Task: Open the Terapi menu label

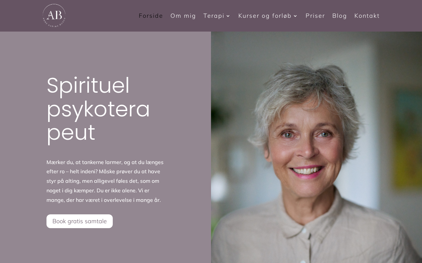Action: click(x=214, y=16)
